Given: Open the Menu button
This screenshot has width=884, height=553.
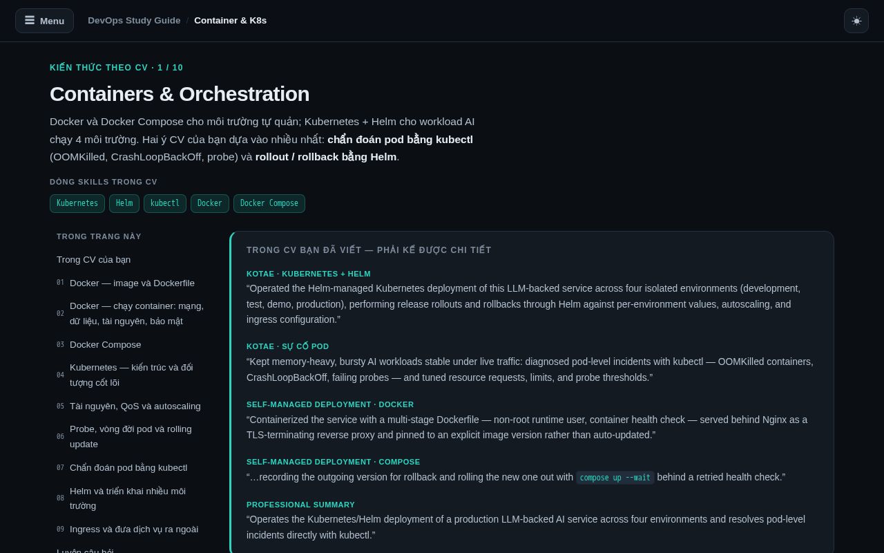Looking at the screenshot, I should point(44,21).
